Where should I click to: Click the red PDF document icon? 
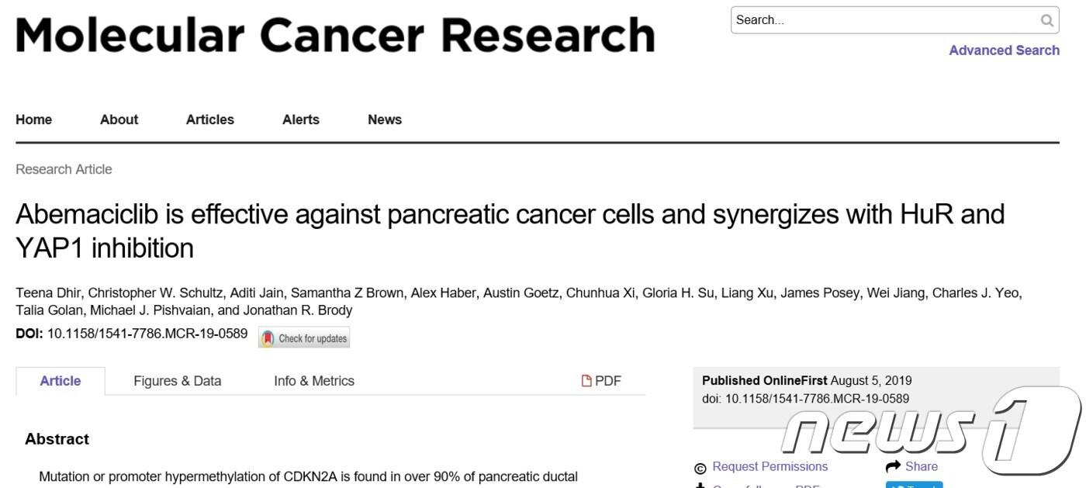coord(586,381)
